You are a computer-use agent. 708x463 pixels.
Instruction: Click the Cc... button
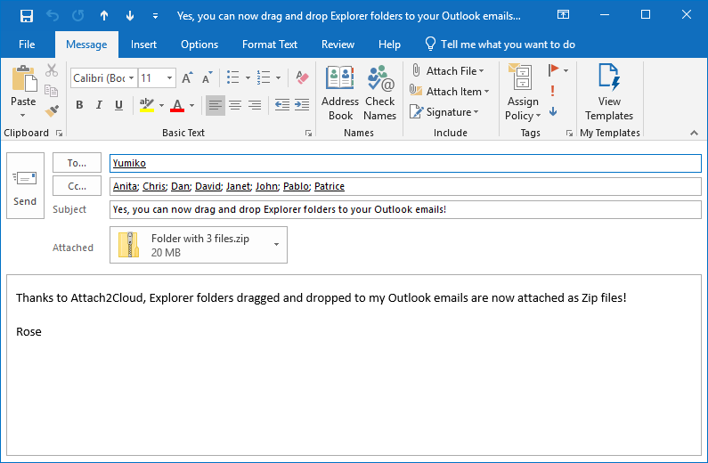point(77,186)
